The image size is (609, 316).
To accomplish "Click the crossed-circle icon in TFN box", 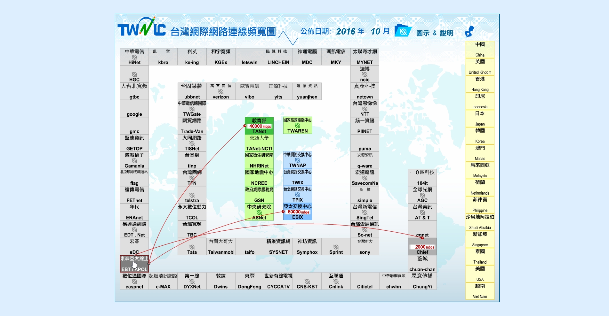I will click(x=192, y=178).
